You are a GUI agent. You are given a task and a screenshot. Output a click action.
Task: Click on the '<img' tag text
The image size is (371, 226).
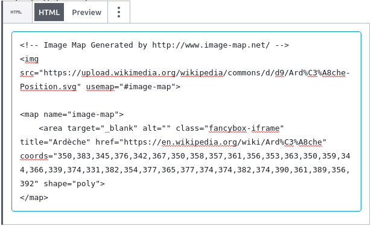click(x=29, y=59)
